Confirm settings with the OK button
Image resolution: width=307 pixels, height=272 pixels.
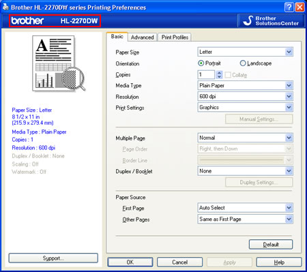coord(130,262)
